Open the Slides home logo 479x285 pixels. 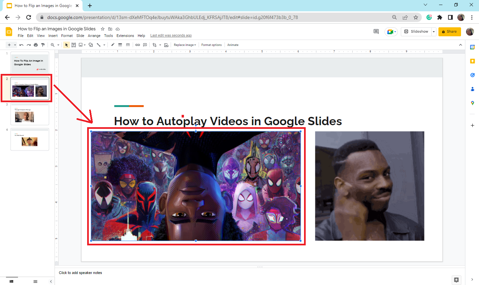click(9, 32)
